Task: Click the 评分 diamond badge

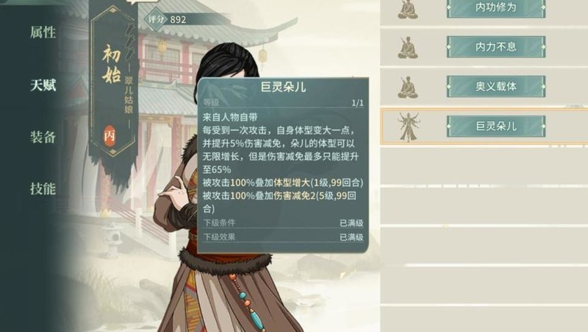Action: coord(156,19)
